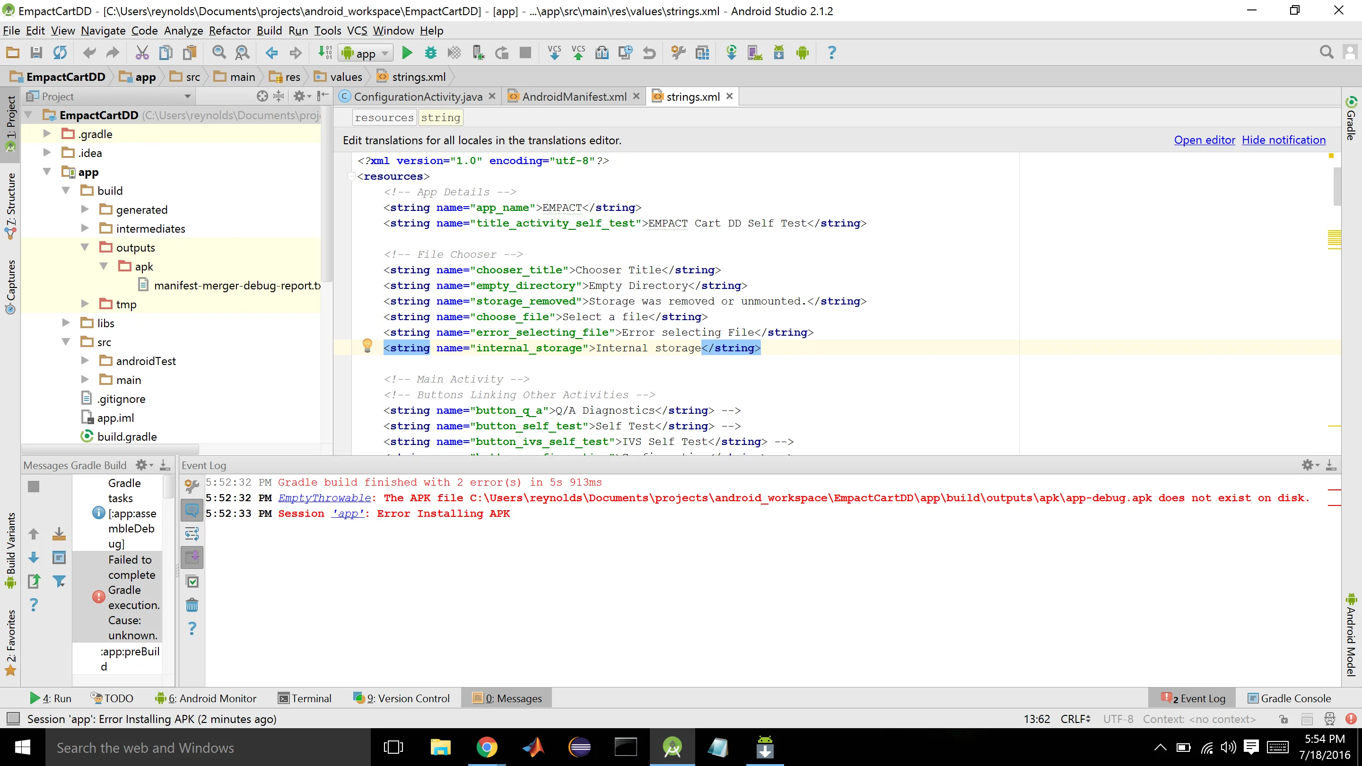
Task: Collapse the build folder
Action: point(66,190)
